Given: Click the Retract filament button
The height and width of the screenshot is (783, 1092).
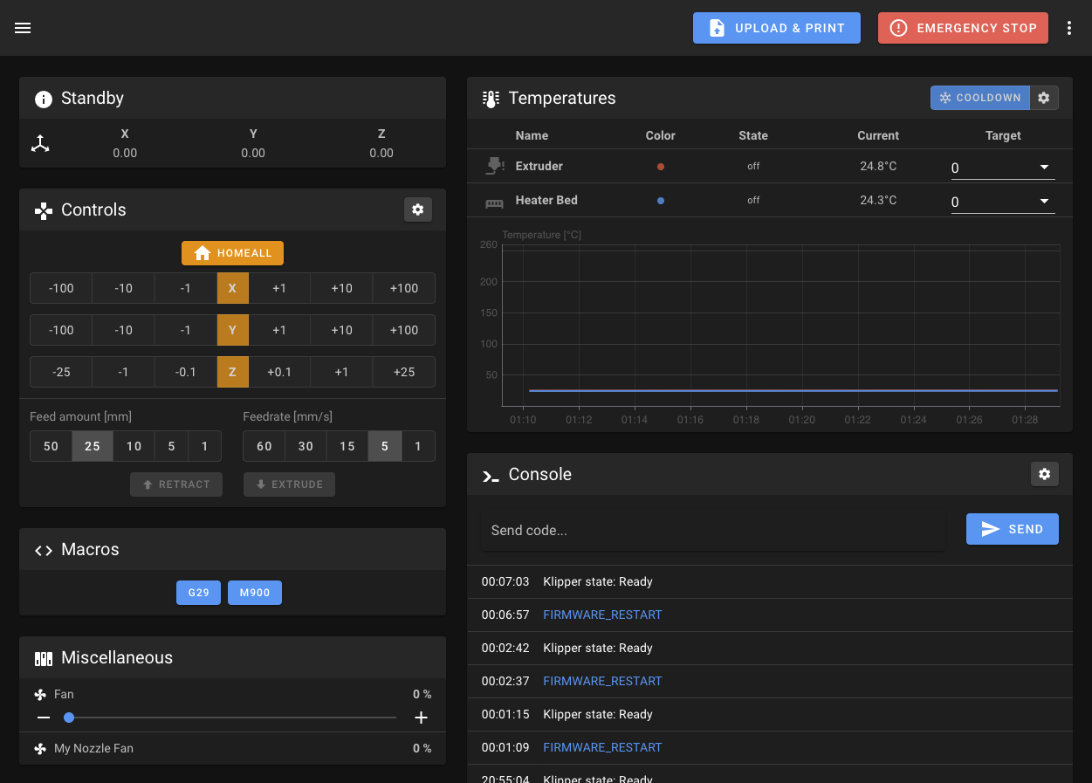Looking at the screenshot, I should point(176,484).
